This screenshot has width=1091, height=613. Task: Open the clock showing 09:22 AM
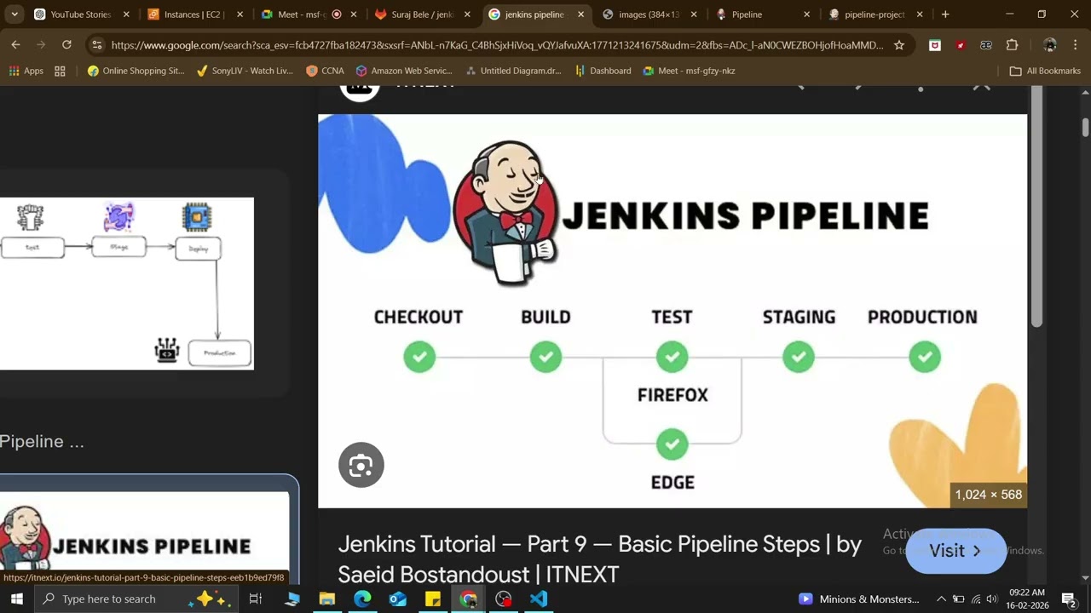(1026, 599)
